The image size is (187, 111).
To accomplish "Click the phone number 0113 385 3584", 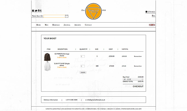I will pos(72,100).
